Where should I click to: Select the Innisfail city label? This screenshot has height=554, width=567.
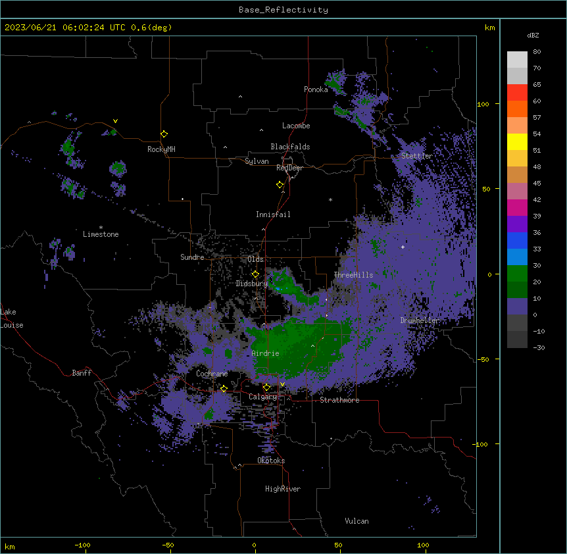(x=273, y=214)
